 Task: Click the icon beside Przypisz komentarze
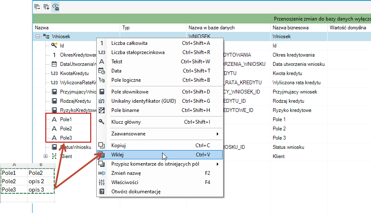point(102,164)
